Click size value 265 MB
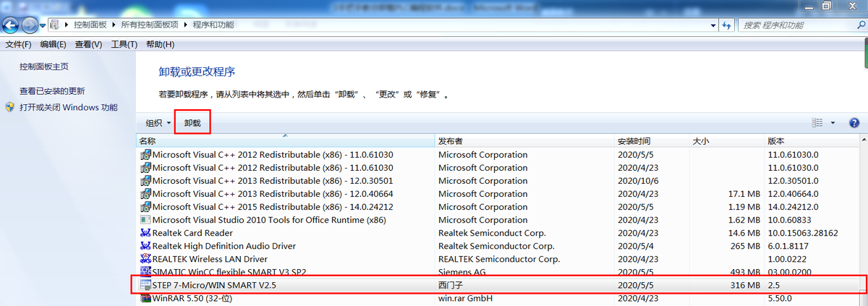 745,246
